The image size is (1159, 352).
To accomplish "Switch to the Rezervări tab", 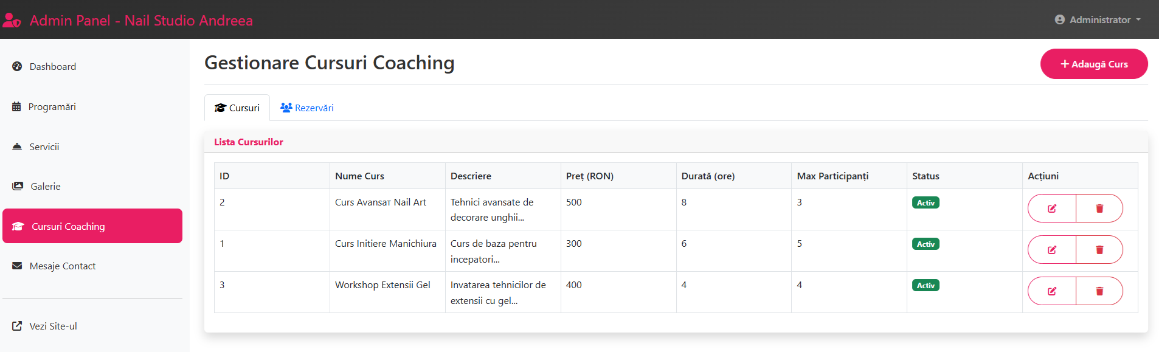I will (306, 108).
